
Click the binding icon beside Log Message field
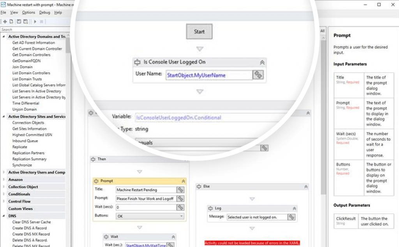[291, 217]
